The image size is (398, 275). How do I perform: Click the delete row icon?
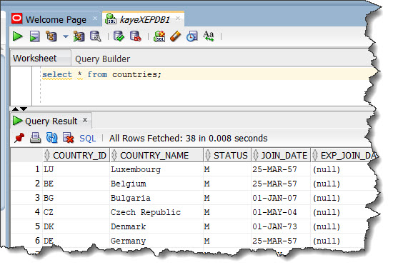tap(68, 138)
